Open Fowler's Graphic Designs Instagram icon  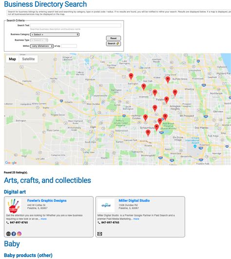(19, 234)
